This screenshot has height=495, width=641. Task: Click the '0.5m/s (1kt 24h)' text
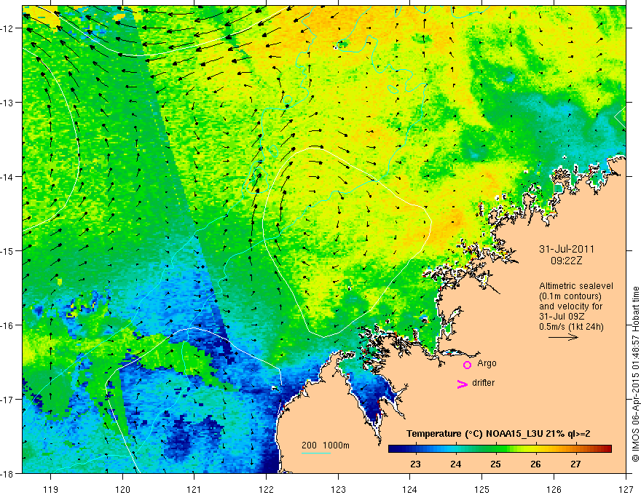pos(571,327)
